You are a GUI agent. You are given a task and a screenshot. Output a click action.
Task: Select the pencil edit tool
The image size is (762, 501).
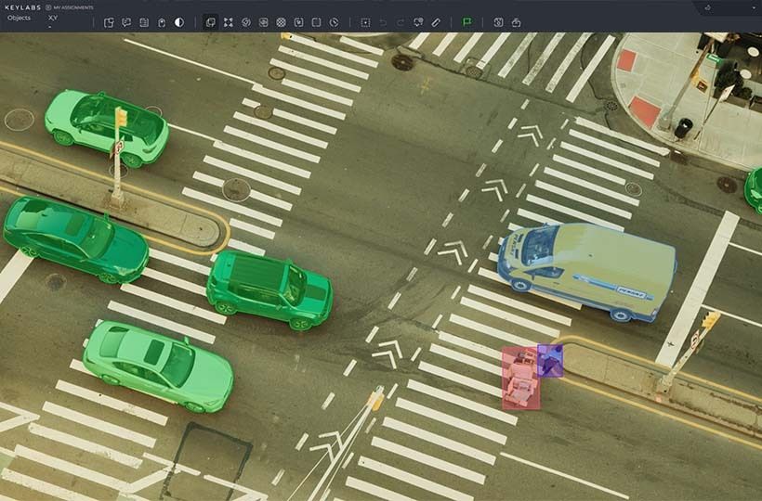436,22
